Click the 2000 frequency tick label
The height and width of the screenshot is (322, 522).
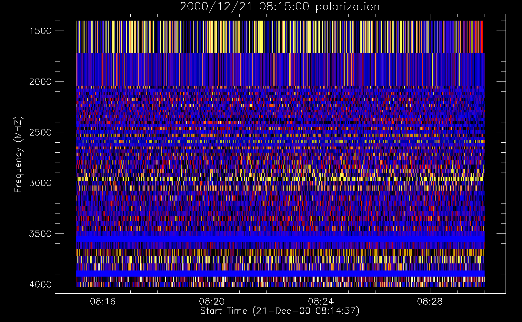[40, 82]
